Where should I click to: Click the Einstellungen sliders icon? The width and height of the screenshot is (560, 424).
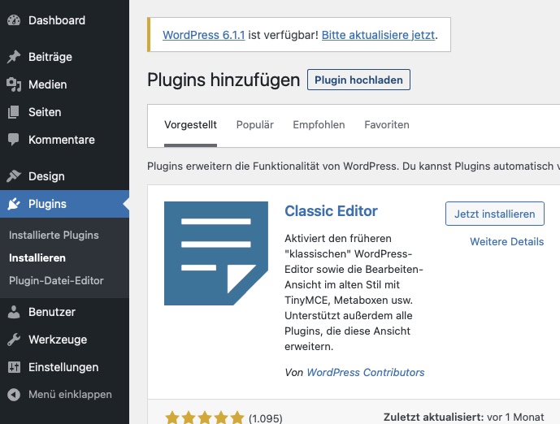(14, 367)
